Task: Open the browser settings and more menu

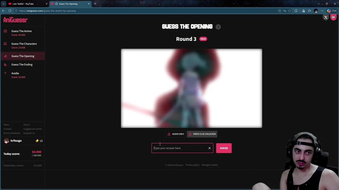Action: [x=322, y=11]
